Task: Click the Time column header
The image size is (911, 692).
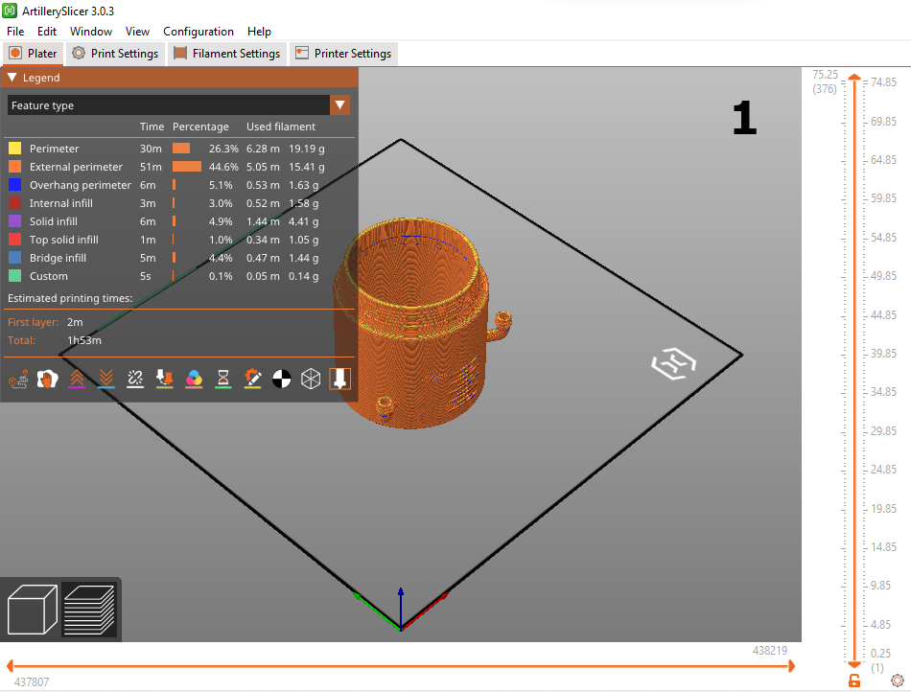Action: click(x=152, y=127)
